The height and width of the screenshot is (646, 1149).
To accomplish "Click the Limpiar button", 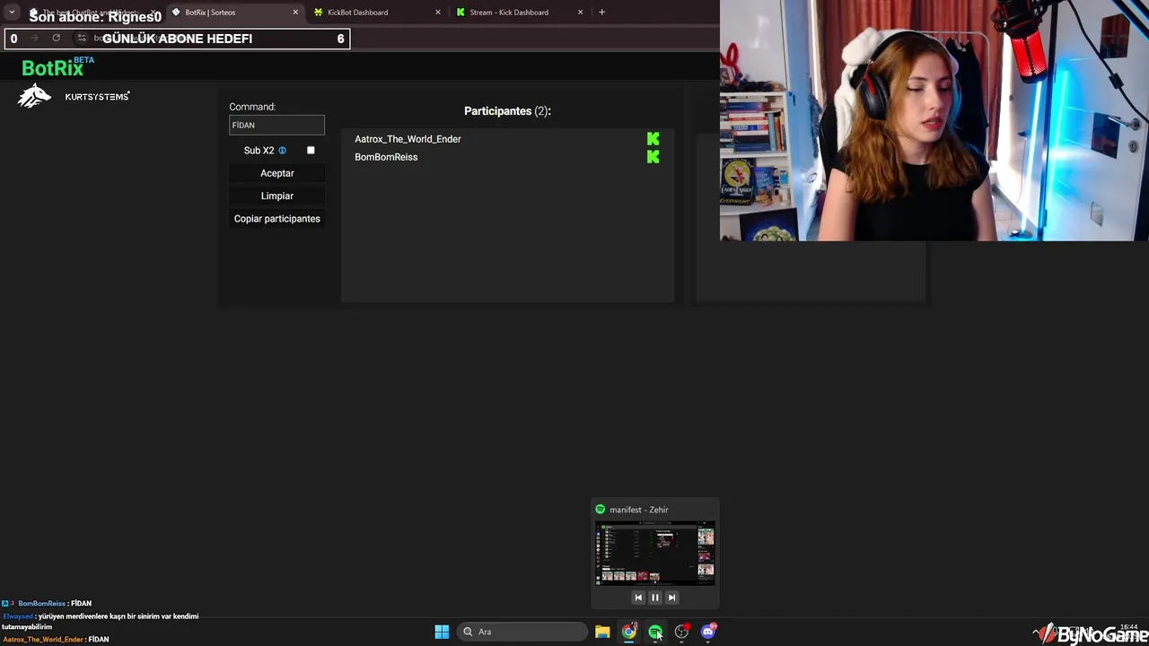I will click(276, 196).
